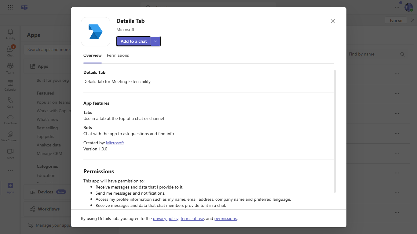Click the Devices icon in panel

click(x=33, y=192)
